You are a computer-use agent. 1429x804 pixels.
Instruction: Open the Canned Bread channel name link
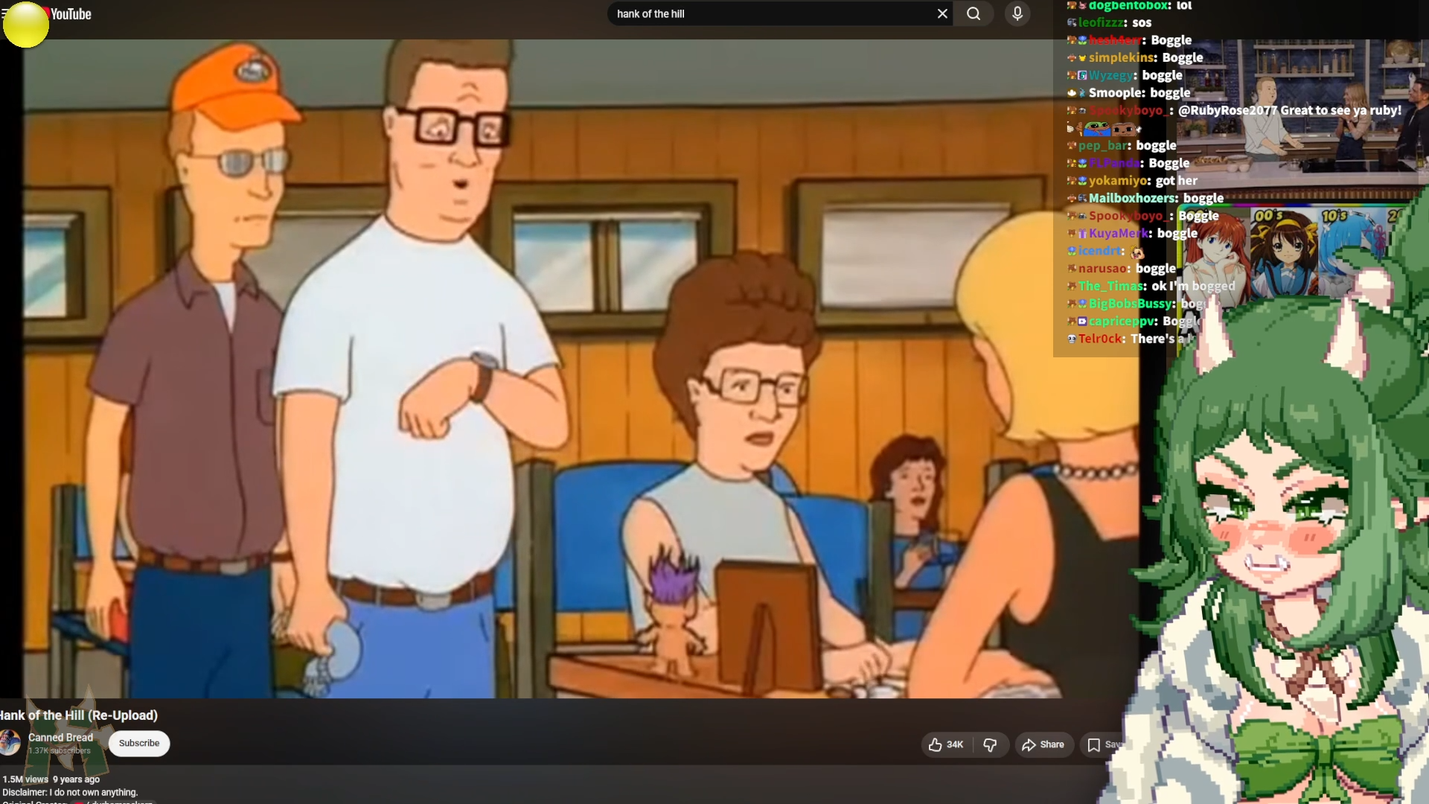pos(60,737)
